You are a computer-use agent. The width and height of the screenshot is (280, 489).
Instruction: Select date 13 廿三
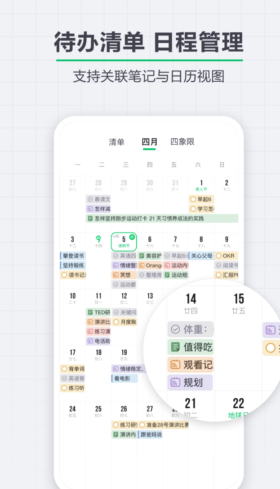pyautogui.click(x=150, y=298)
